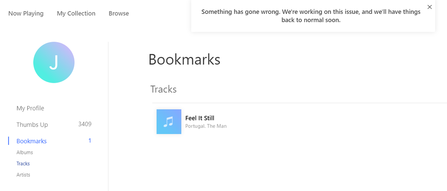The image size is (447, 191).
Task: Select Bookmarks in the sidebar
Action: pyautogui.click(x=31, y=141)
